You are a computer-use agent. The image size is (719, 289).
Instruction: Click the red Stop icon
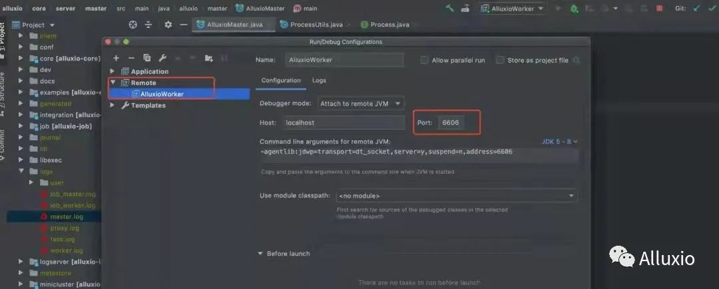(659, 8)
